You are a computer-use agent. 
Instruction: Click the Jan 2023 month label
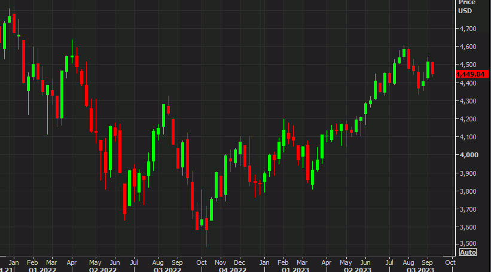pos(264,262)
